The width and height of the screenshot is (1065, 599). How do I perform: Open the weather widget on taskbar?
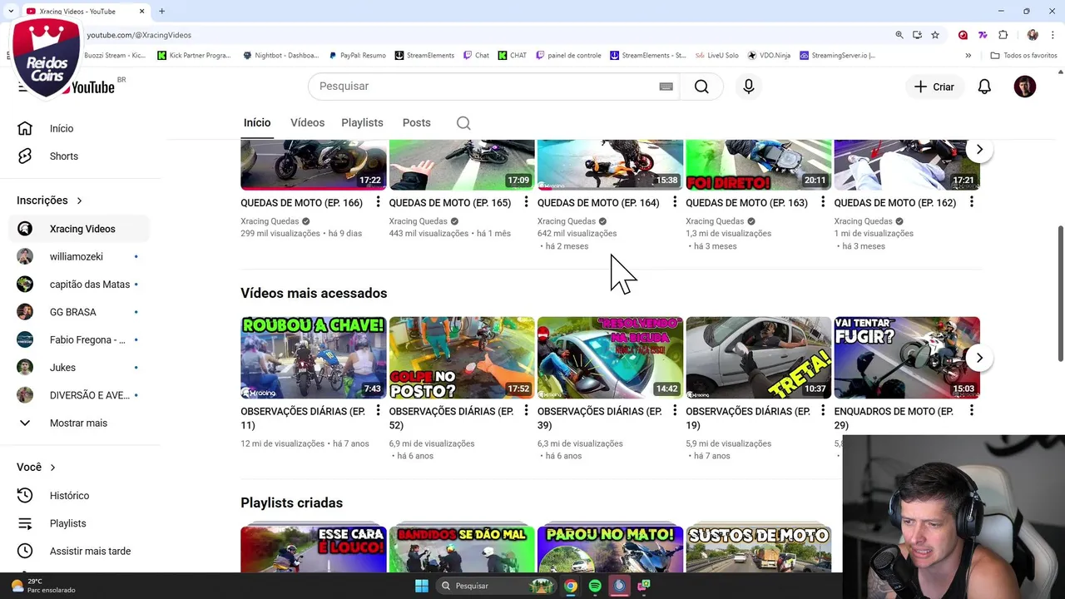(42, 586)
